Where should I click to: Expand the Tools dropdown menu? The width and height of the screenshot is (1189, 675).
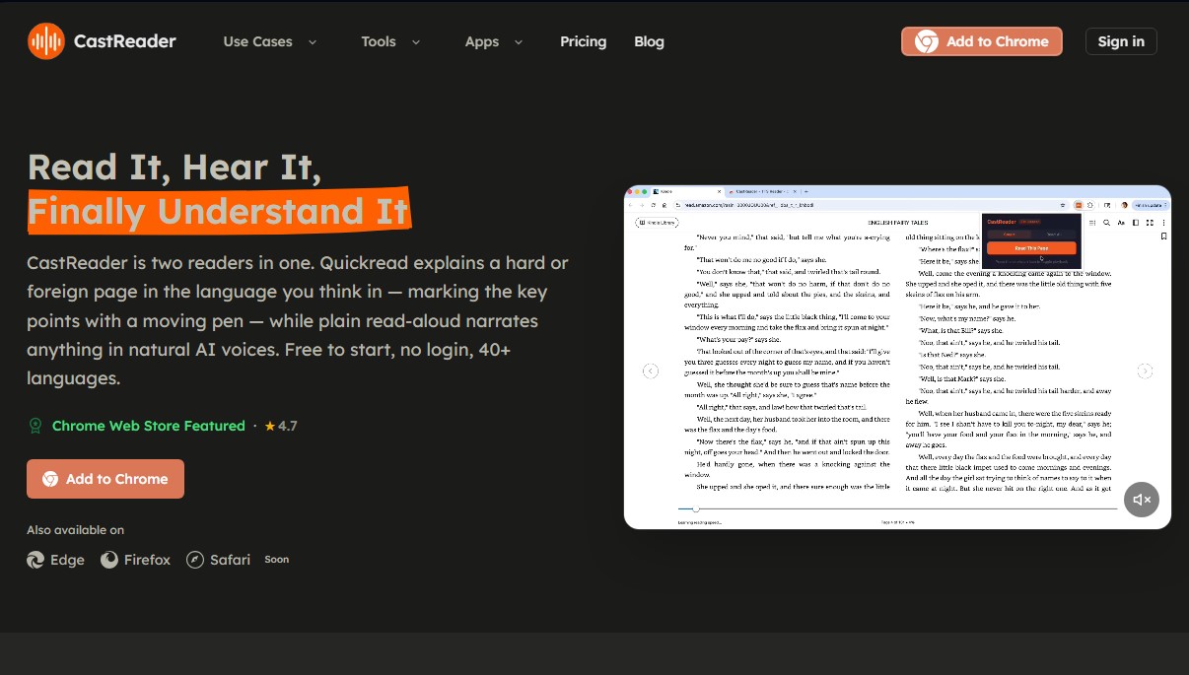[x=390, y=41]
